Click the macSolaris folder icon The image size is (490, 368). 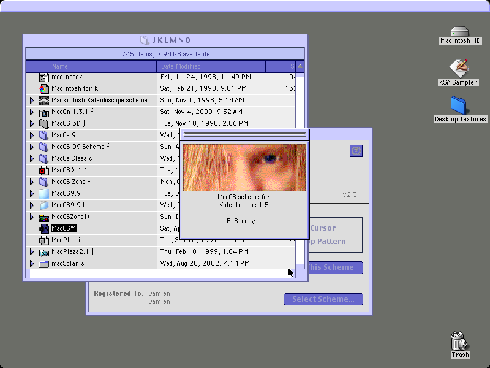coord(43,264)
